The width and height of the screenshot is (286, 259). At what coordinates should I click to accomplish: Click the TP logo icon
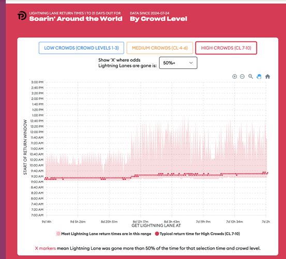pyautogui.click(x=22, y=16)
